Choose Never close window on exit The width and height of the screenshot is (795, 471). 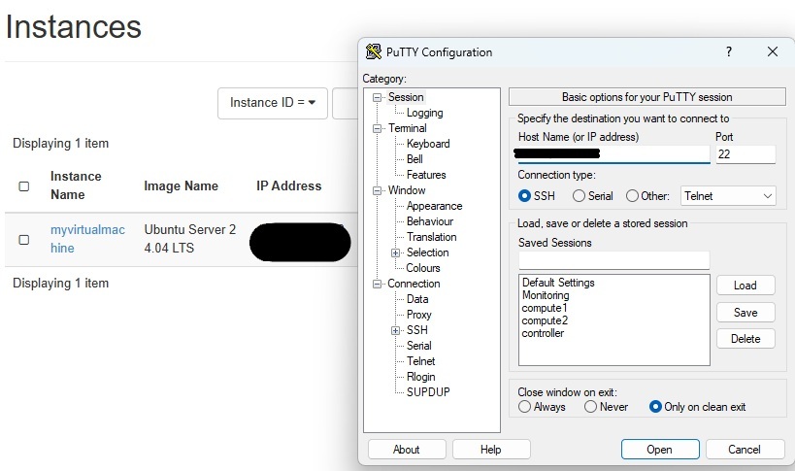[x=590, y=407]
